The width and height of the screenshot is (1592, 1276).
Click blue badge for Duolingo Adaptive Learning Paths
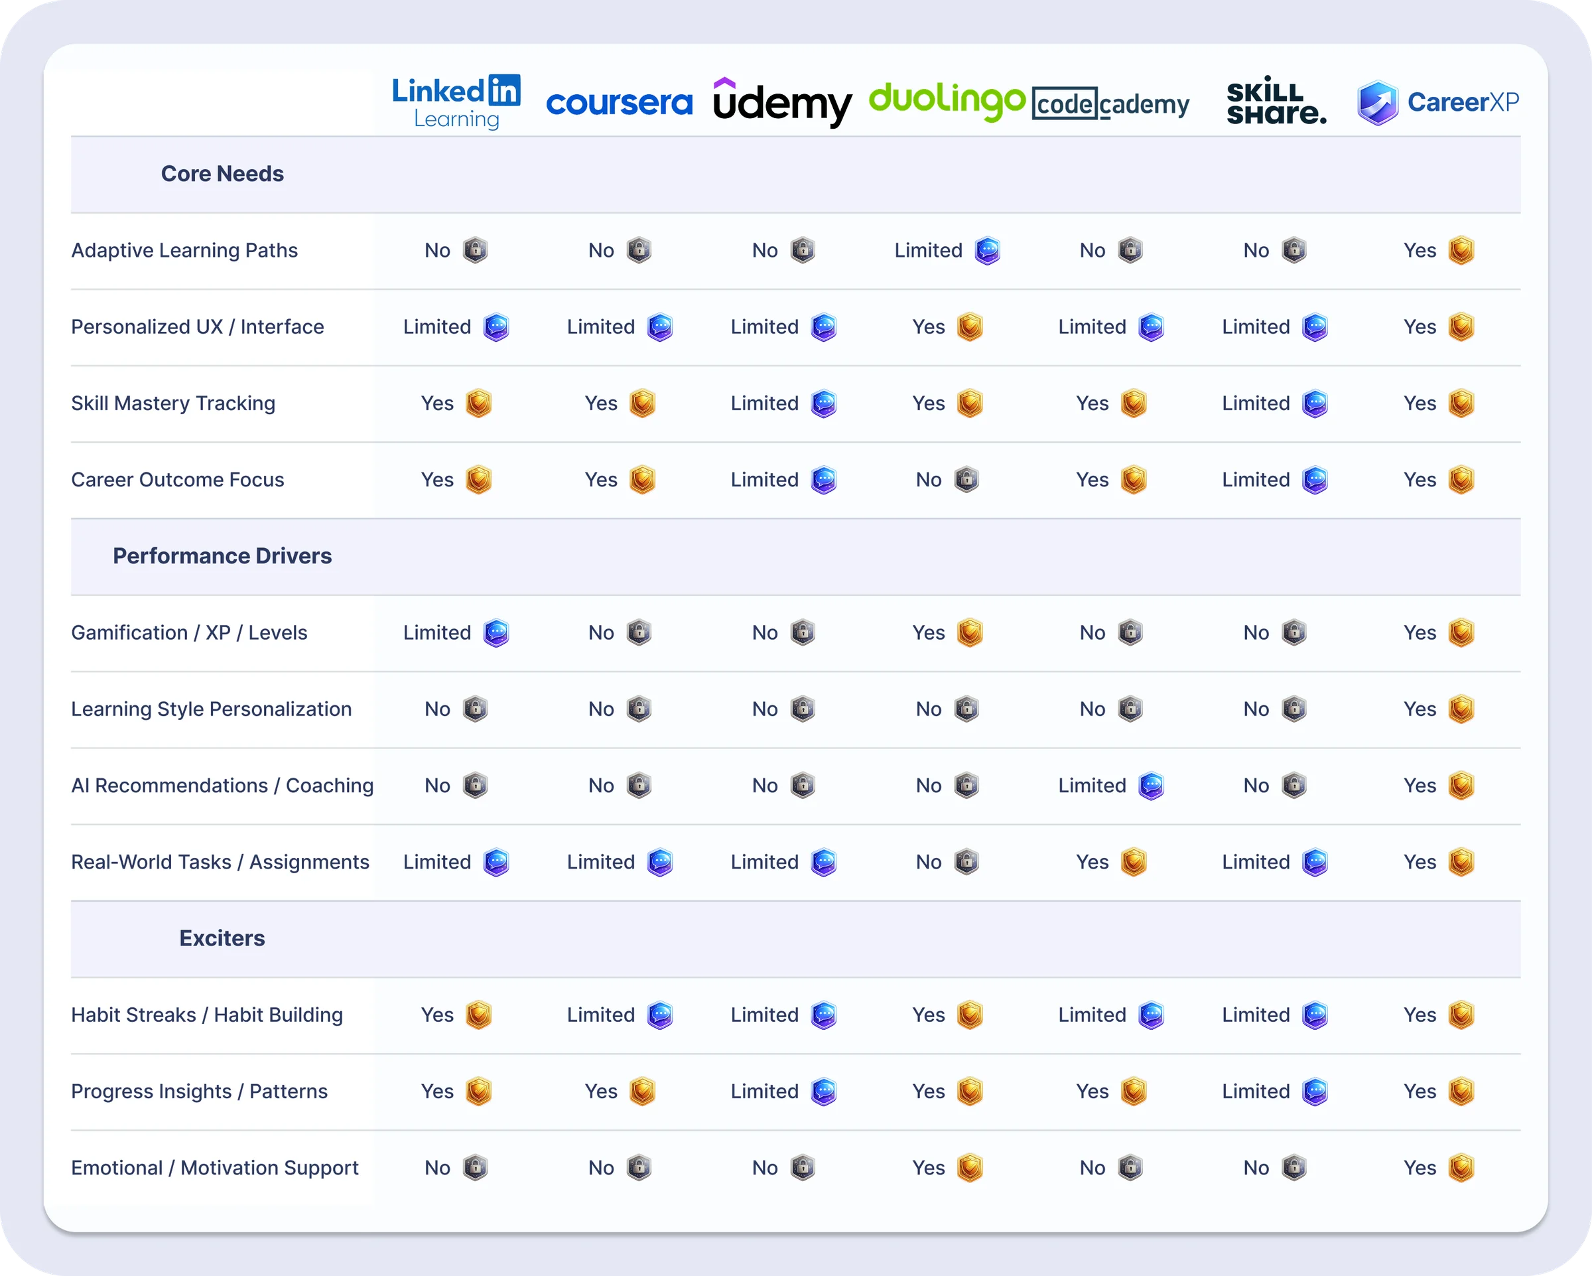[987, 250]
